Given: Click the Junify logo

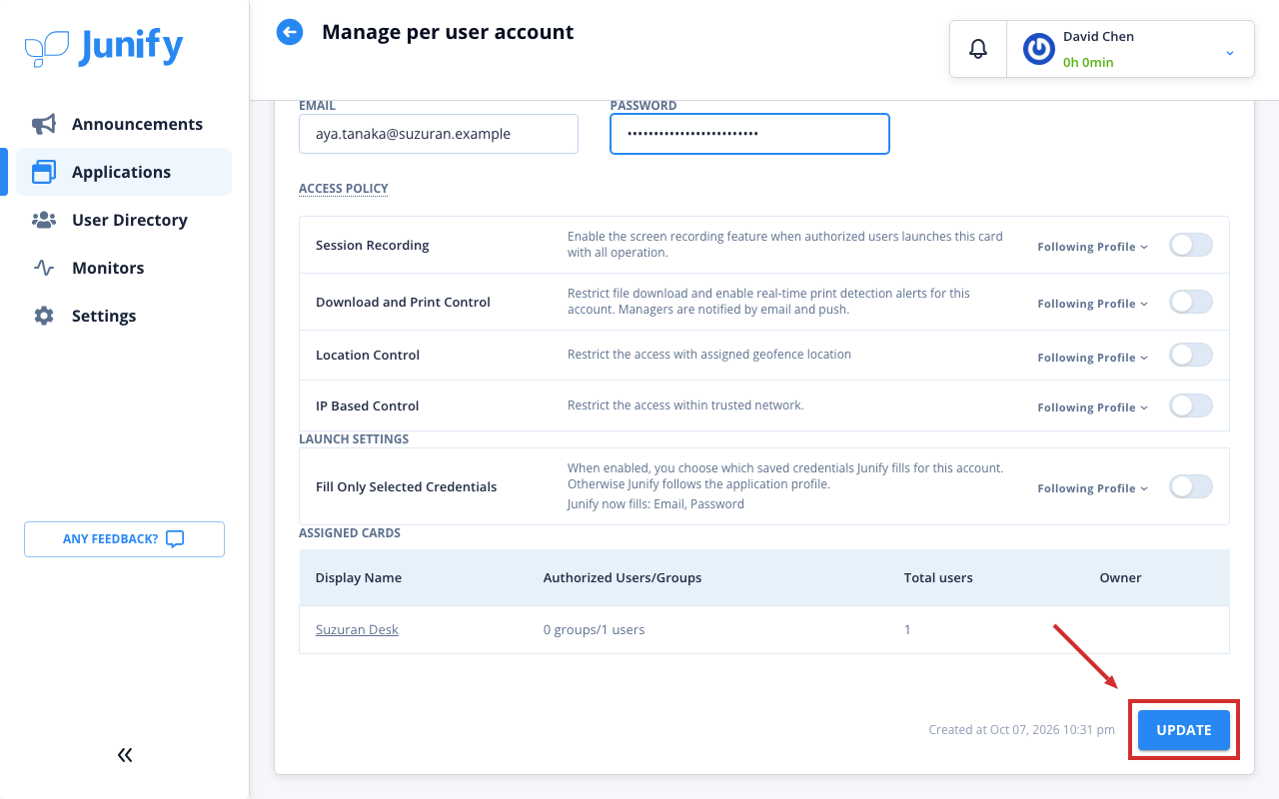Looking at the screenshot, I should 104,47.
